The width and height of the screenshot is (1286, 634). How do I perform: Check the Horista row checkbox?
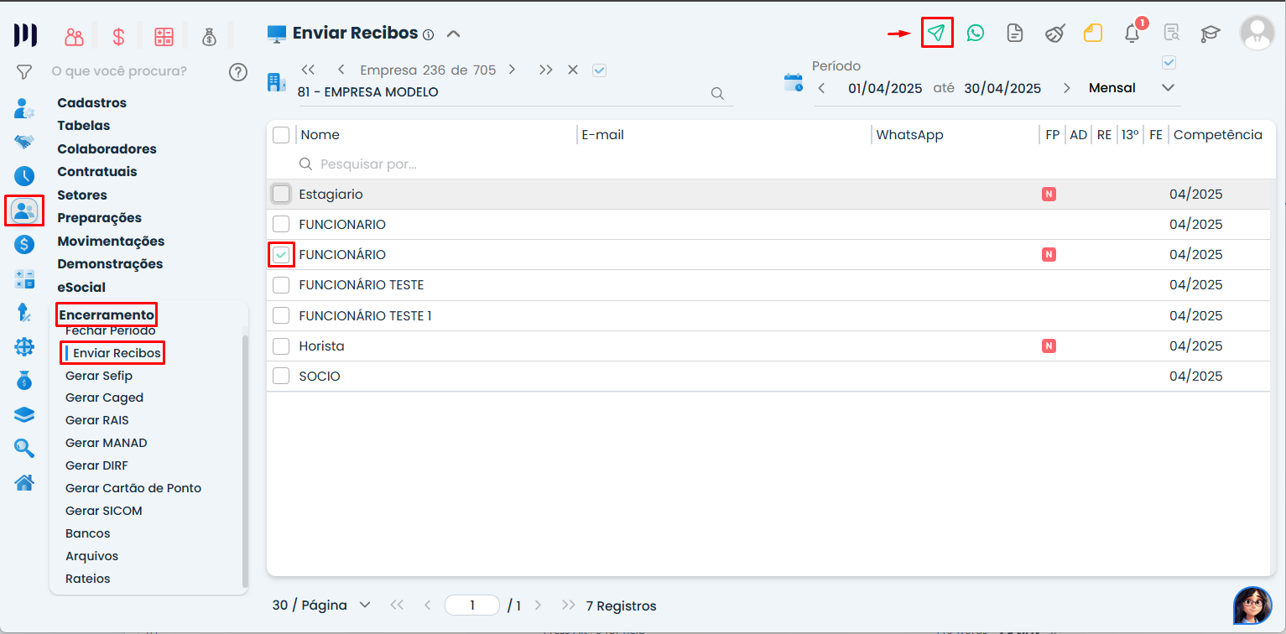pos(281,346)
